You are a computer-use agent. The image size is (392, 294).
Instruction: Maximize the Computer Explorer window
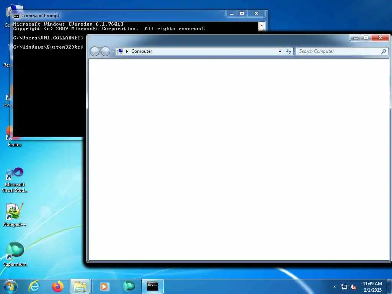tap(366, 38)
